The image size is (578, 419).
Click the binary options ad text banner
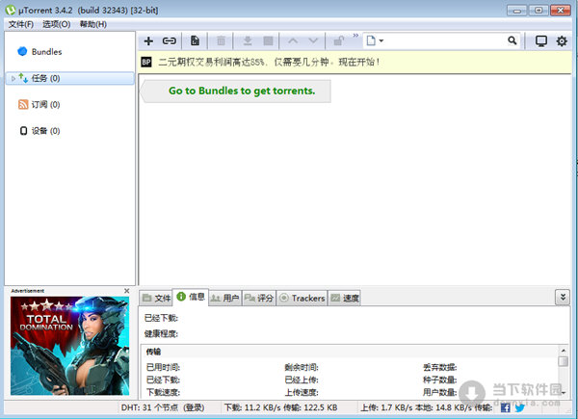[269, 62]
